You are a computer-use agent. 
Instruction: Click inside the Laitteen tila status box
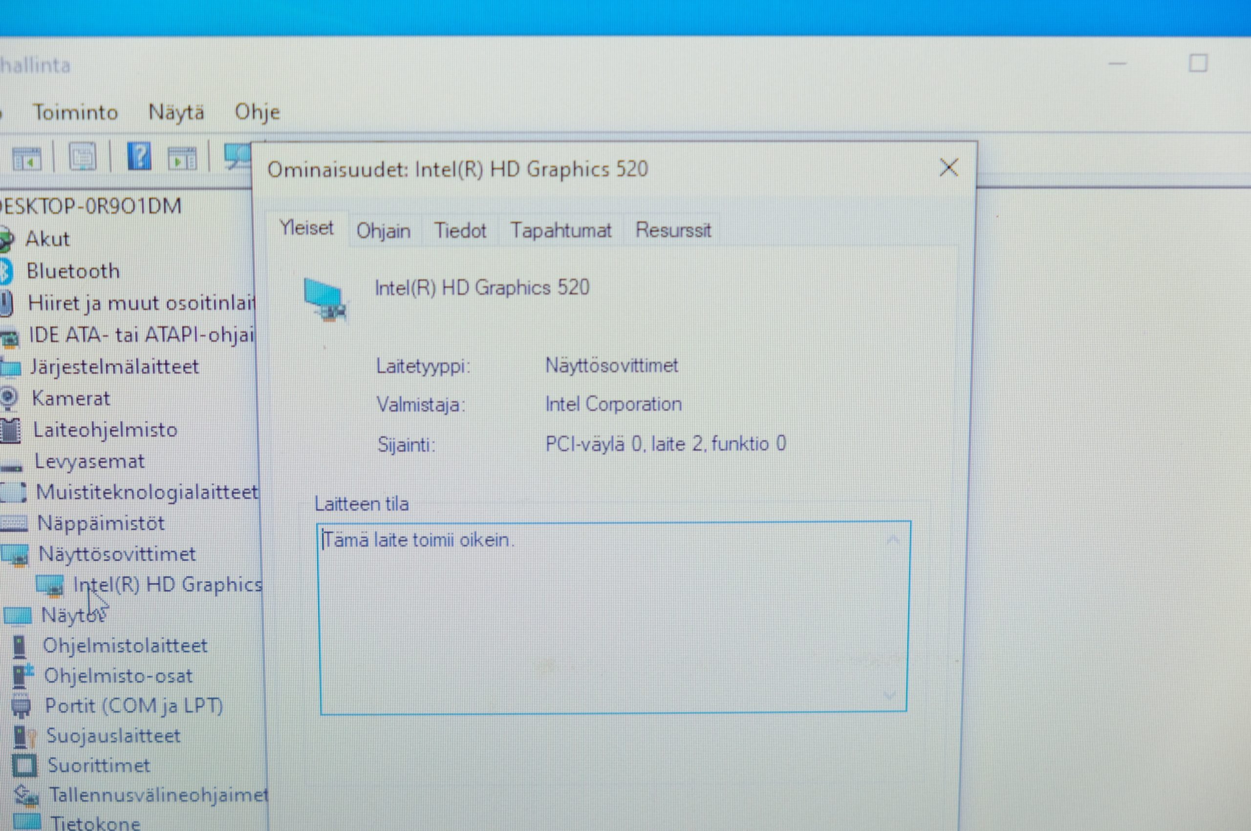(614, 618)
